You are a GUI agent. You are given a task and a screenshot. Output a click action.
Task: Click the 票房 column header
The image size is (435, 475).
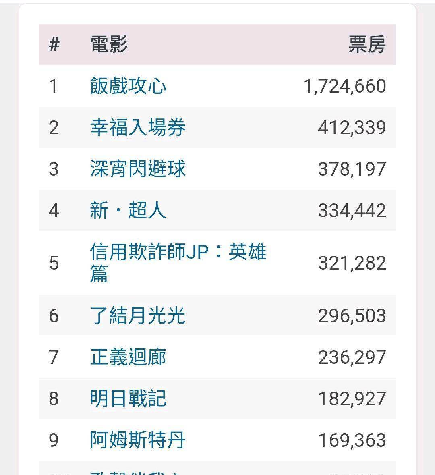pyautogui.click(x=367, y=44)
